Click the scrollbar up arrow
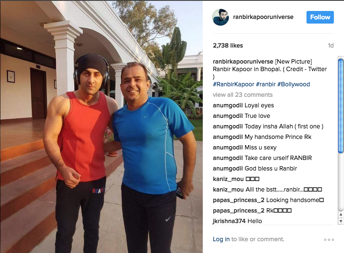Image resolution: width=344 pixels, height=253 pixels. click(x=341, y=214)
